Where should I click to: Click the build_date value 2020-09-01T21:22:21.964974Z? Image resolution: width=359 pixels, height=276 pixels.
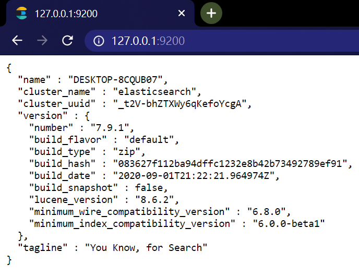(194, 176)
